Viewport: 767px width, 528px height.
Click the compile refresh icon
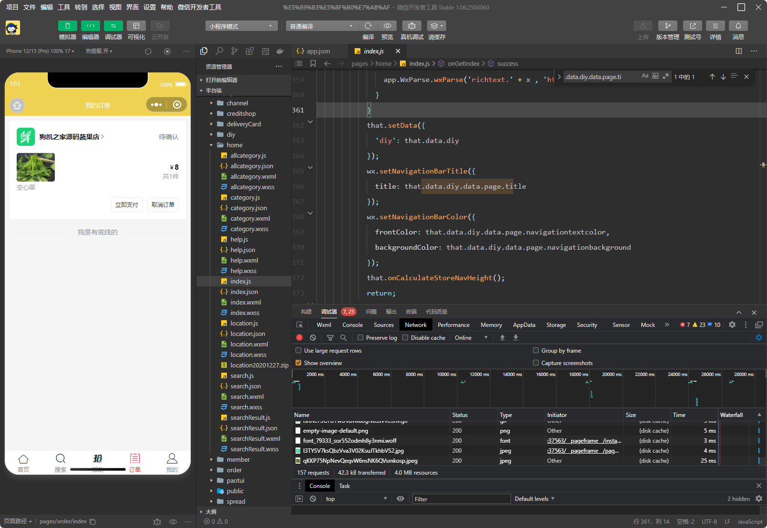tap(368, 26)
